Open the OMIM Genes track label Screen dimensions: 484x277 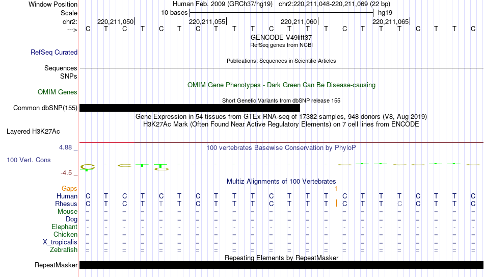click(58, 92)
